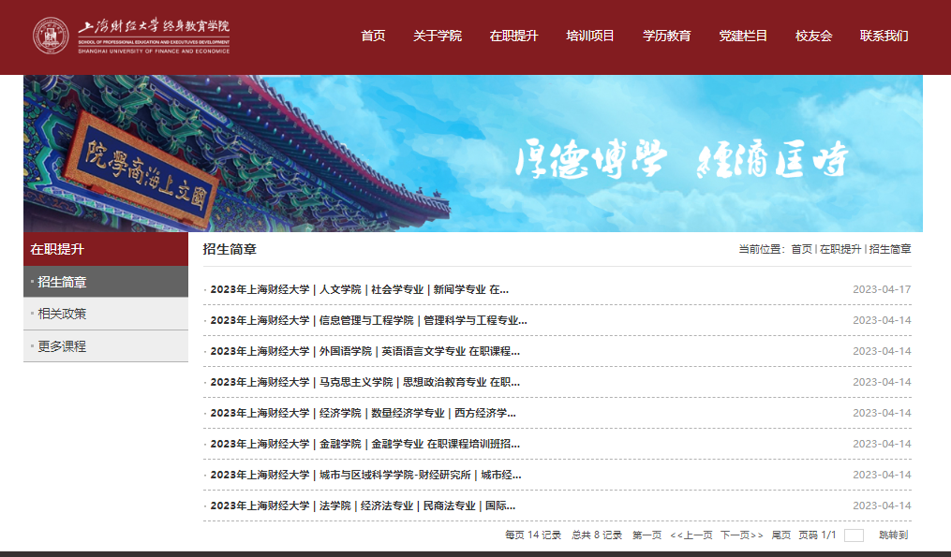Open the 外国语学院 英语语言文学 article
Viewport: 951px width, 557px height.
365,352
